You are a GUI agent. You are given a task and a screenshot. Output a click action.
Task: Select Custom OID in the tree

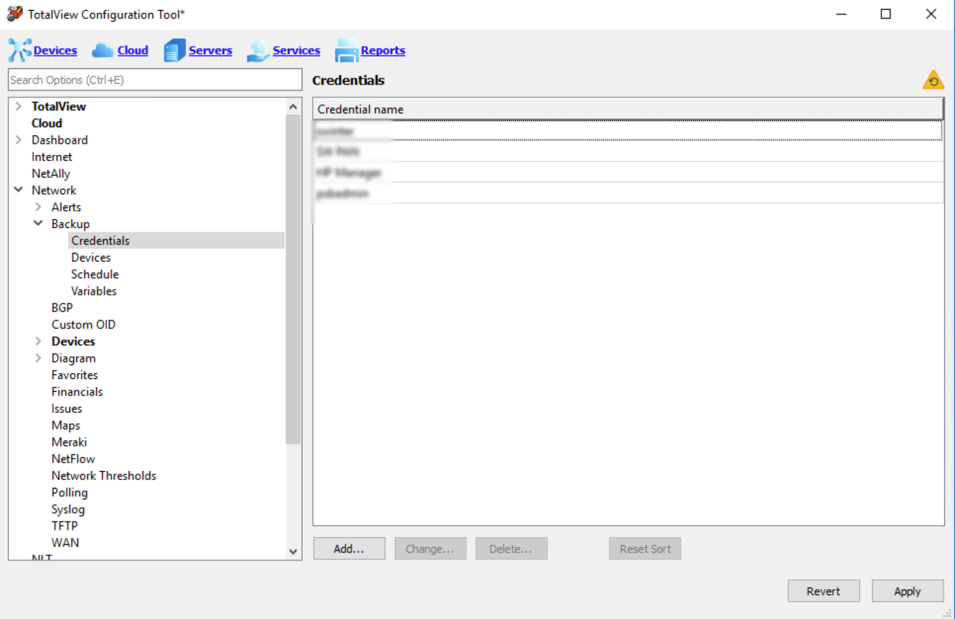(83, 324)
